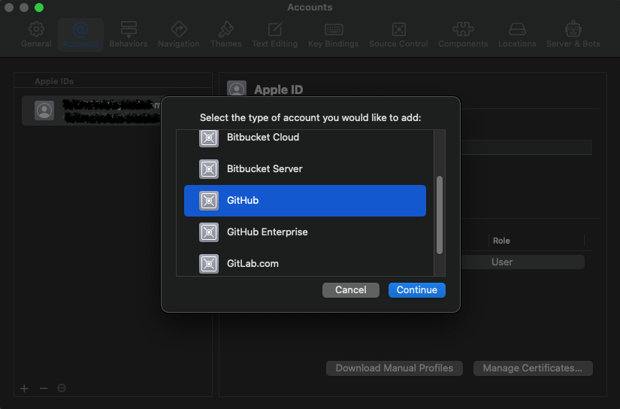Cancel adding an account

point(351,290)
